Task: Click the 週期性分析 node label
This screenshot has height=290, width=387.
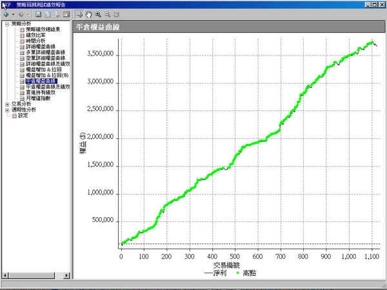Action: click(24, 110)
